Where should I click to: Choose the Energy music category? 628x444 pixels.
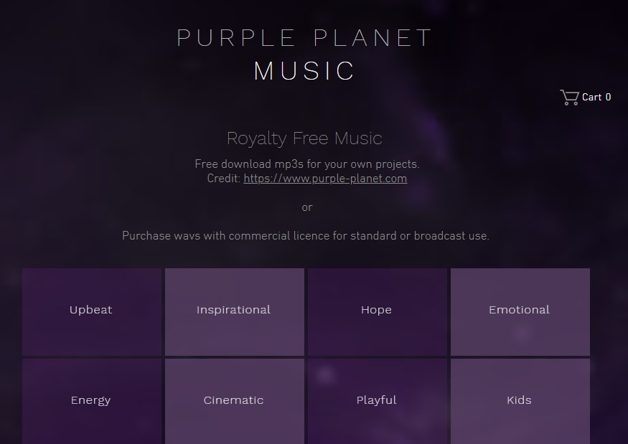coord(91,400)
